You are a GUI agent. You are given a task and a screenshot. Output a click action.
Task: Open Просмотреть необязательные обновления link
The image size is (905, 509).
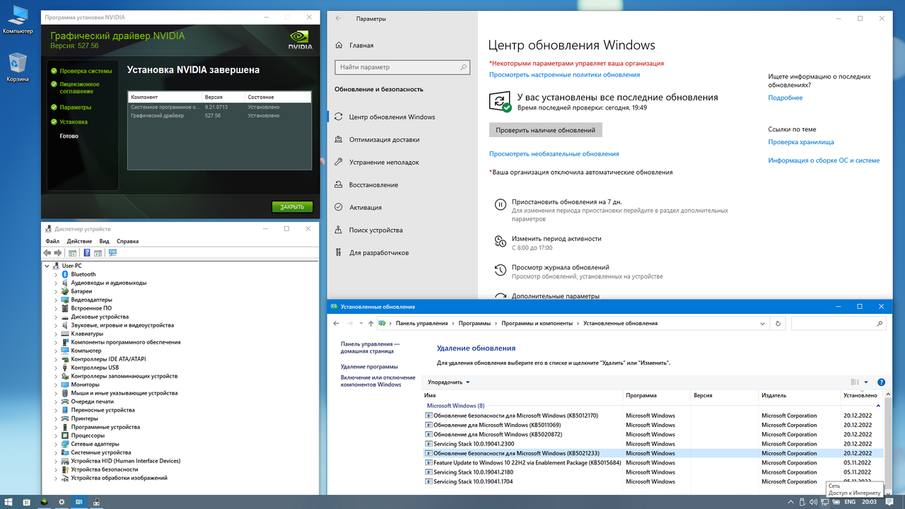(x=554, y=154)
